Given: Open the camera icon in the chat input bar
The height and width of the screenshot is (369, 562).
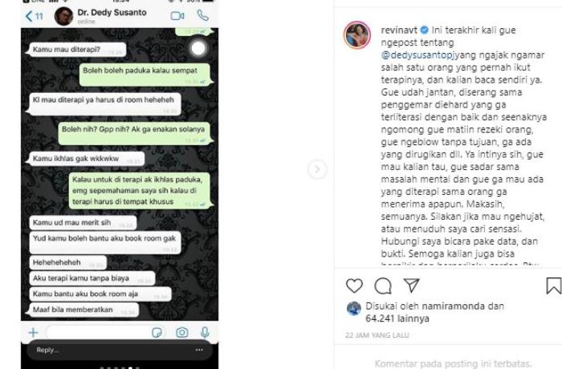Looking at the screenshot, I should (x=182, y=332).
